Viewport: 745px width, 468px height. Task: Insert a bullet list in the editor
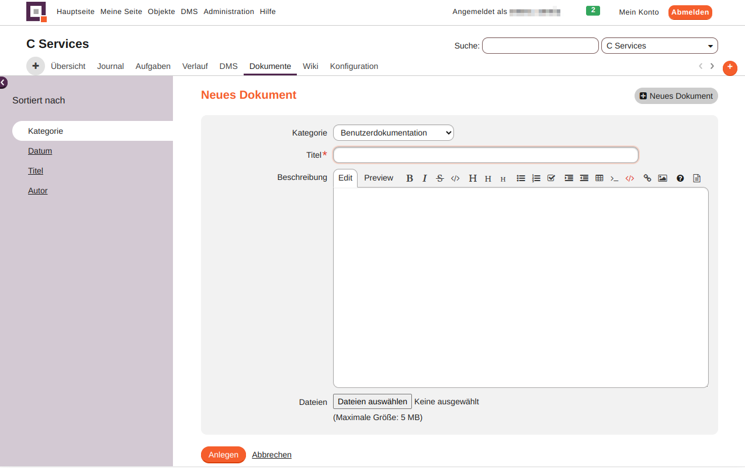pyautogui.click(x=521, y=178)
